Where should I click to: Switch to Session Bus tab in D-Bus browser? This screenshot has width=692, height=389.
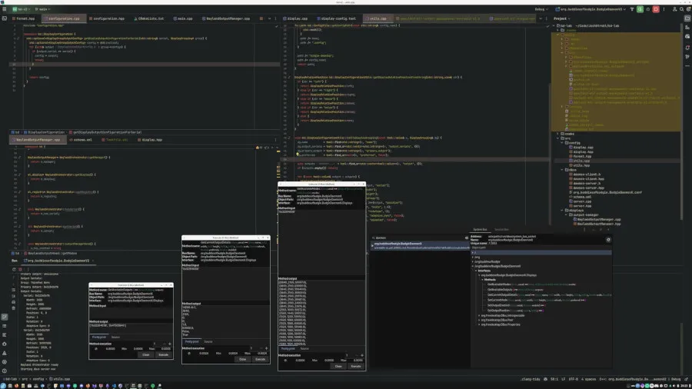click(x=501, y=230)
